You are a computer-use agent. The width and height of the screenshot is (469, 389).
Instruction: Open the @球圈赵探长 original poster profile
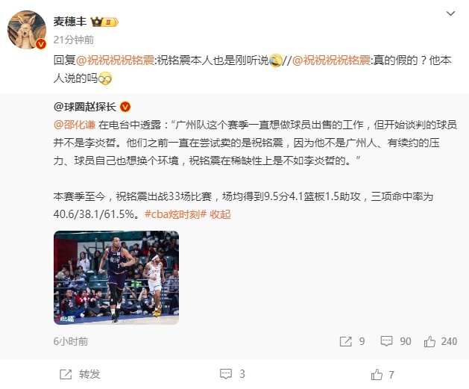(x=85, y=107)
